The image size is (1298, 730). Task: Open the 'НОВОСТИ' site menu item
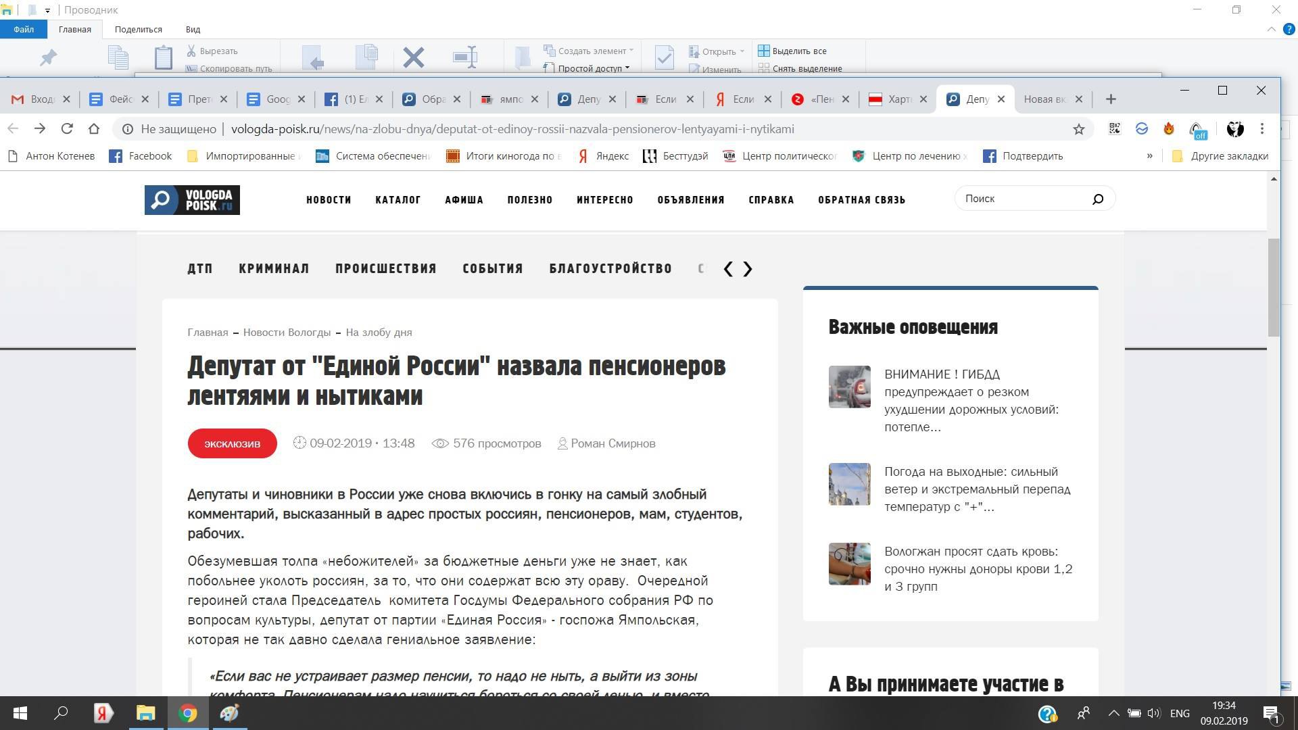tap(329, 200)
